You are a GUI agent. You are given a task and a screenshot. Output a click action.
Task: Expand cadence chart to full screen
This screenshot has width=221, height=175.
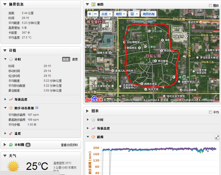[217, 137]
